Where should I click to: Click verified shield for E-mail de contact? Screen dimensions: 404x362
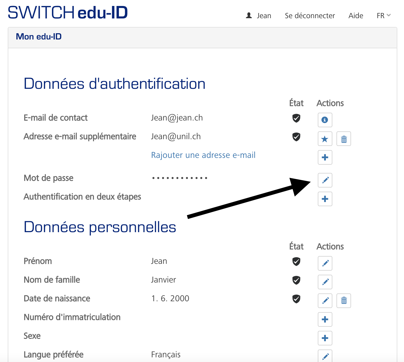296,118
